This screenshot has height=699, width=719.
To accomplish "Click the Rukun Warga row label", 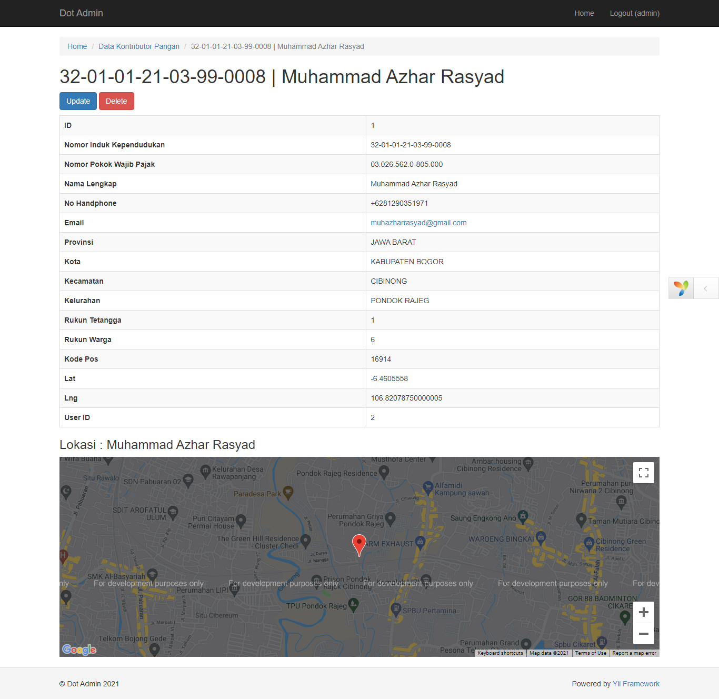I will click(x=88, y=339).
